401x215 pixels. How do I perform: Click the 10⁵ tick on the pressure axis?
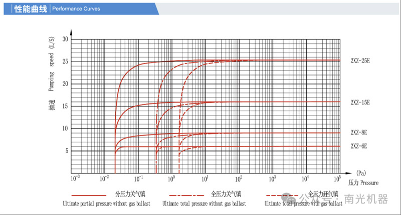pyautogui.click(x=336, y=178)
